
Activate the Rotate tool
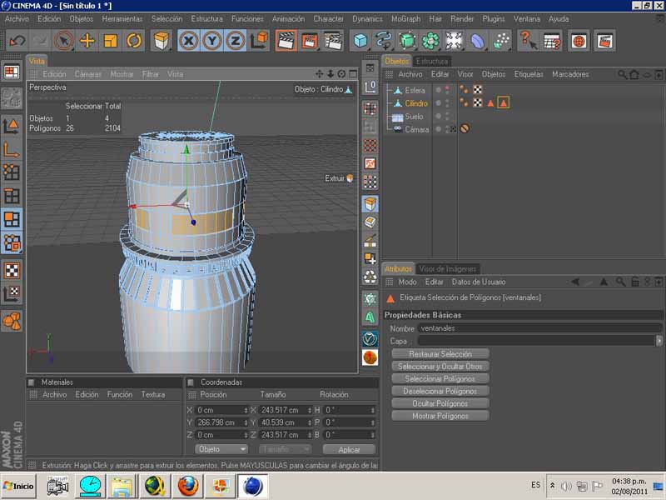pos(134,41)
